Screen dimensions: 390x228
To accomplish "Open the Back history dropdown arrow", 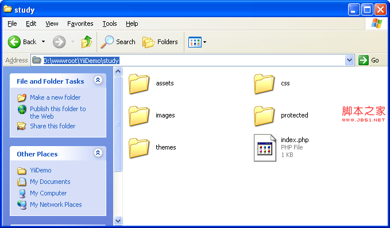I will [x=43, y=42].
